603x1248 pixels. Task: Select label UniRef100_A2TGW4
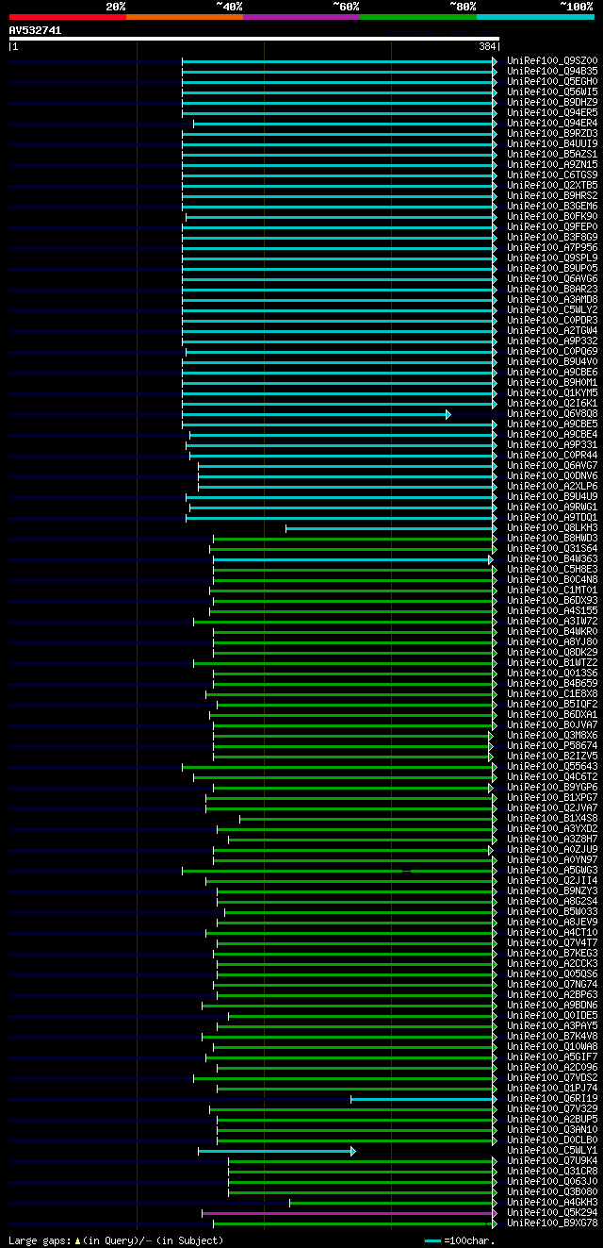552,331
